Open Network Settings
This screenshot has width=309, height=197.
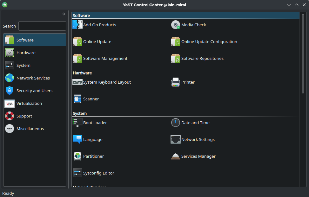click(198, 140)
